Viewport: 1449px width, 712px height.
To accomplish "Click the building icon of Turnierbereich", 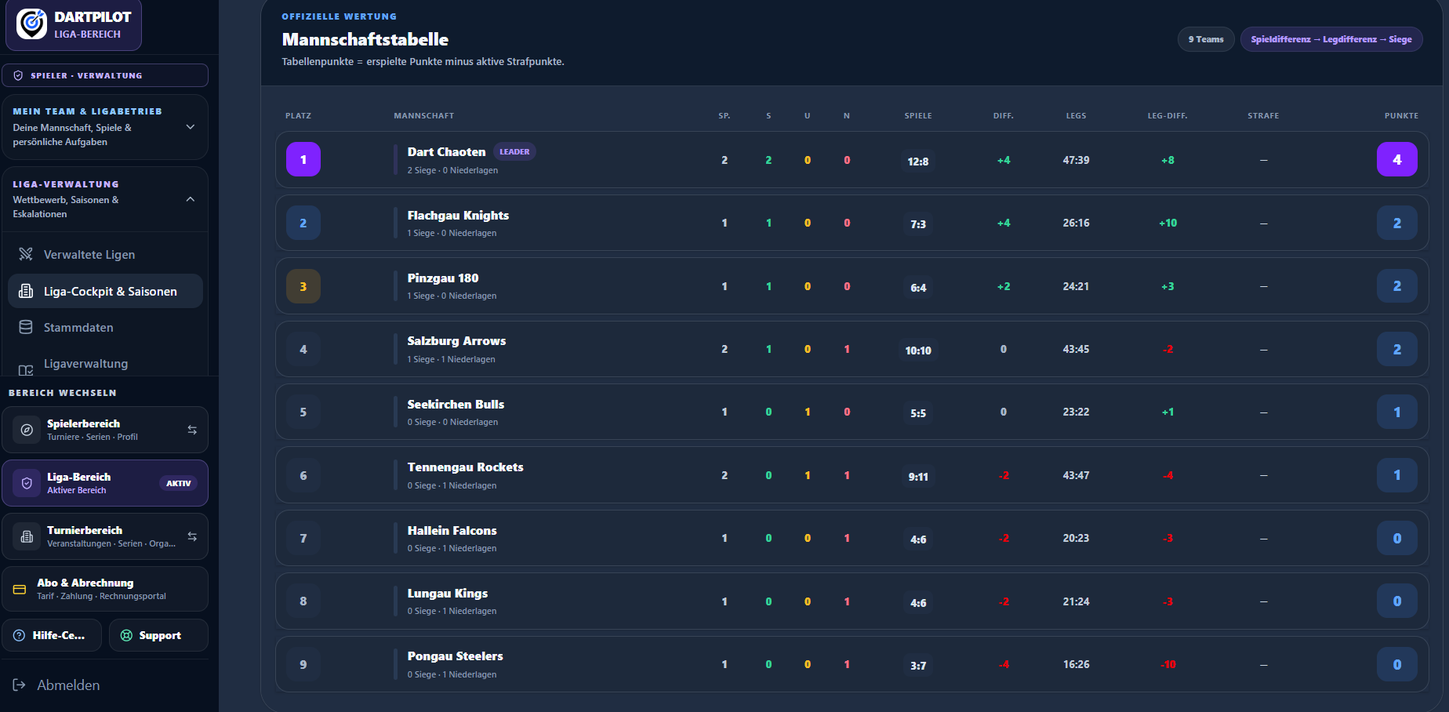I will click(27, 536).
